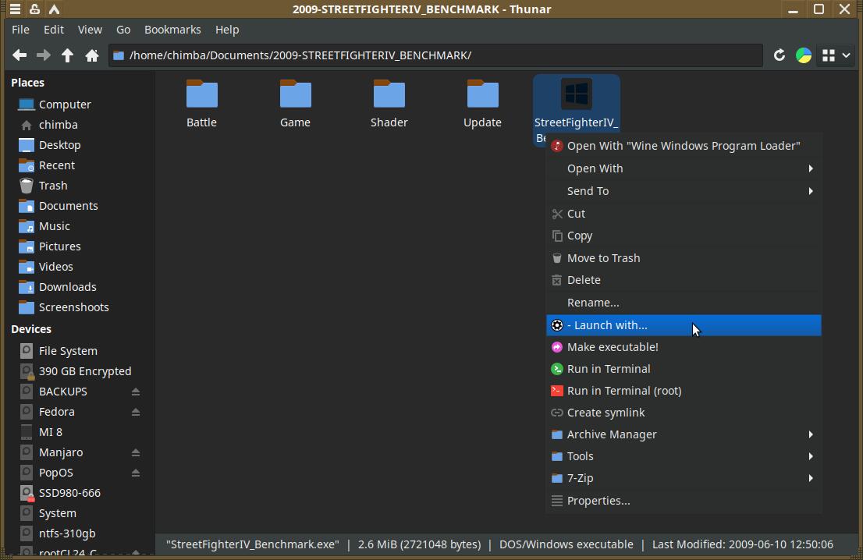Open the Go menu
Image resolution: width=863 pixels, height=560 pixels.
click(x=123, y=30)
